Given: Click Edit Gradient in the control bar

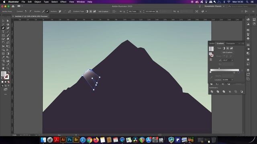Looking at the screenshot, I should [x=103, y=12].
